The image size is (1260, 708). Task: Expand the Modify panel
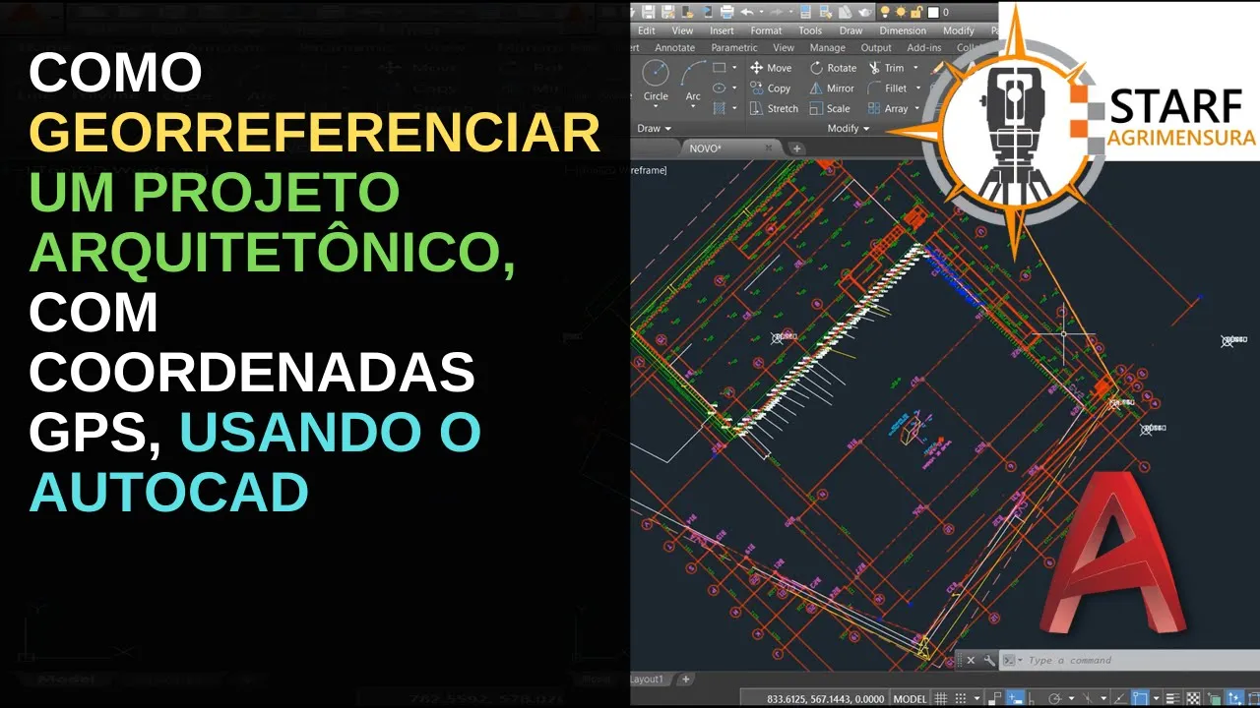[848, 128]
